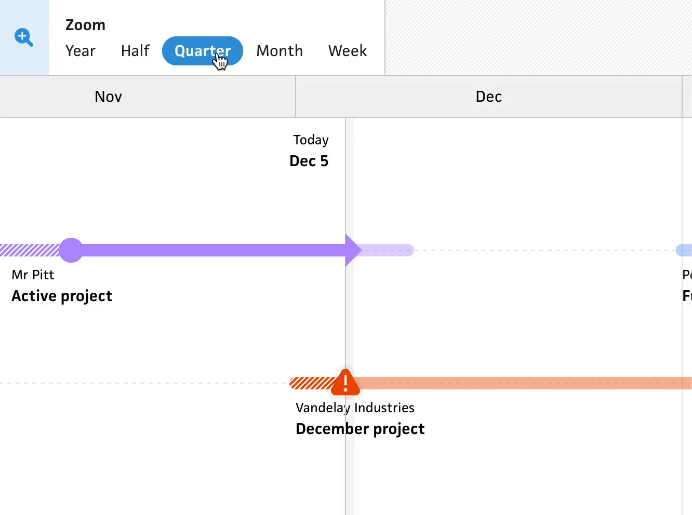Open the Active project label

coord(62,296)
